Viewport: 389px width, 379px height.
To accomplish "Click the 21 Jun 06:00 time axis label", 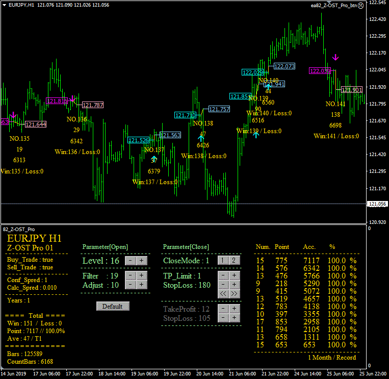I will pyautogui.click(x=242, y=374).
